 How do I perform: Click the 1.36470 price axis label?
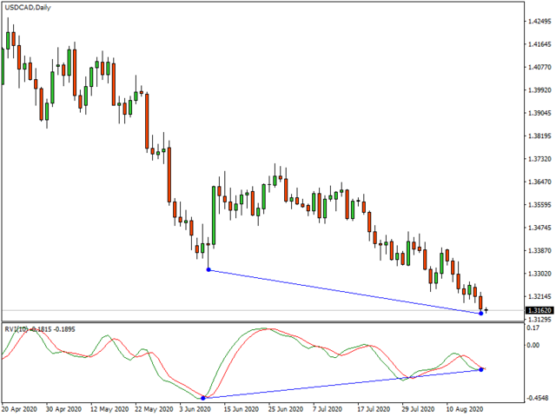click(x=539, y=182)
